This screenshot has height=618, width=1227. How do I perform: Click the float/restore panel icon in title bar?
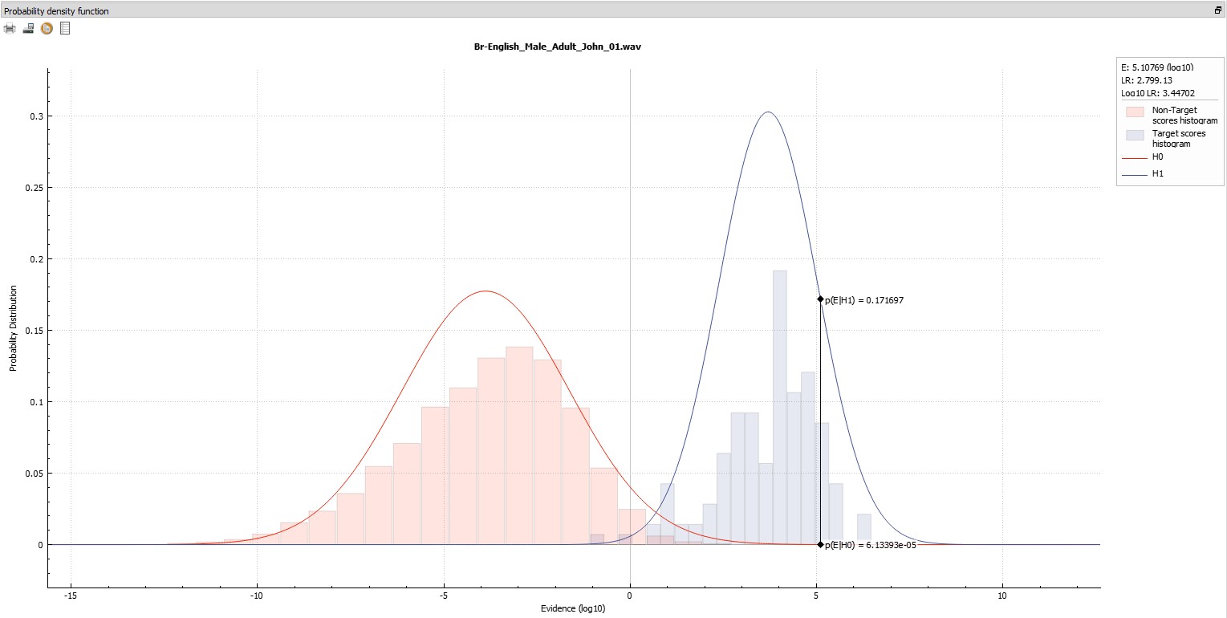point(1218,10)
